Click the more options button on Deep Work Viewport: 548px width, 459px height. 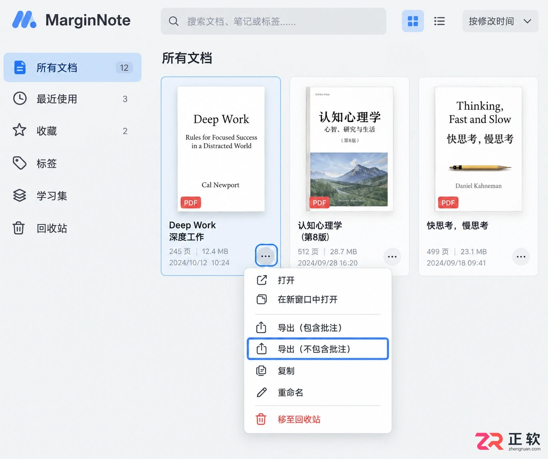[x=266, y=255]
